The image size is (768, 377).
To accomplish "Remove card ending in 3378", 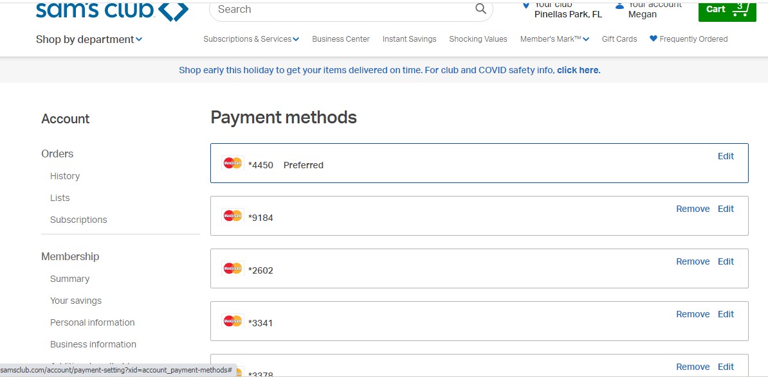I will coord(693,367).
